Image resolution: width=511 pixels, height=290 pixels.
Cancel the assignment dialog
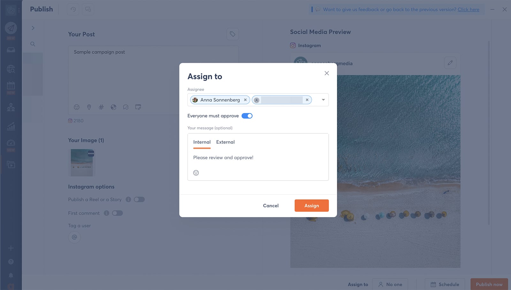pos(271,205)
